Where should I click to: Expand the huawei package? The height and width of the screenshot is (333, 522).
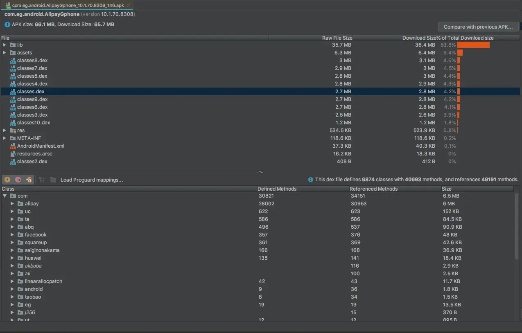pos(12,258)
